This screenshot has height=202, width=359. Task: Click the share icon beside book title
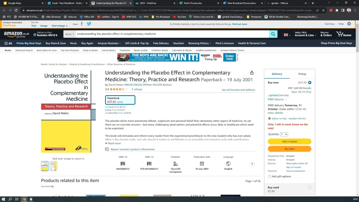click(x=252, y=73)
